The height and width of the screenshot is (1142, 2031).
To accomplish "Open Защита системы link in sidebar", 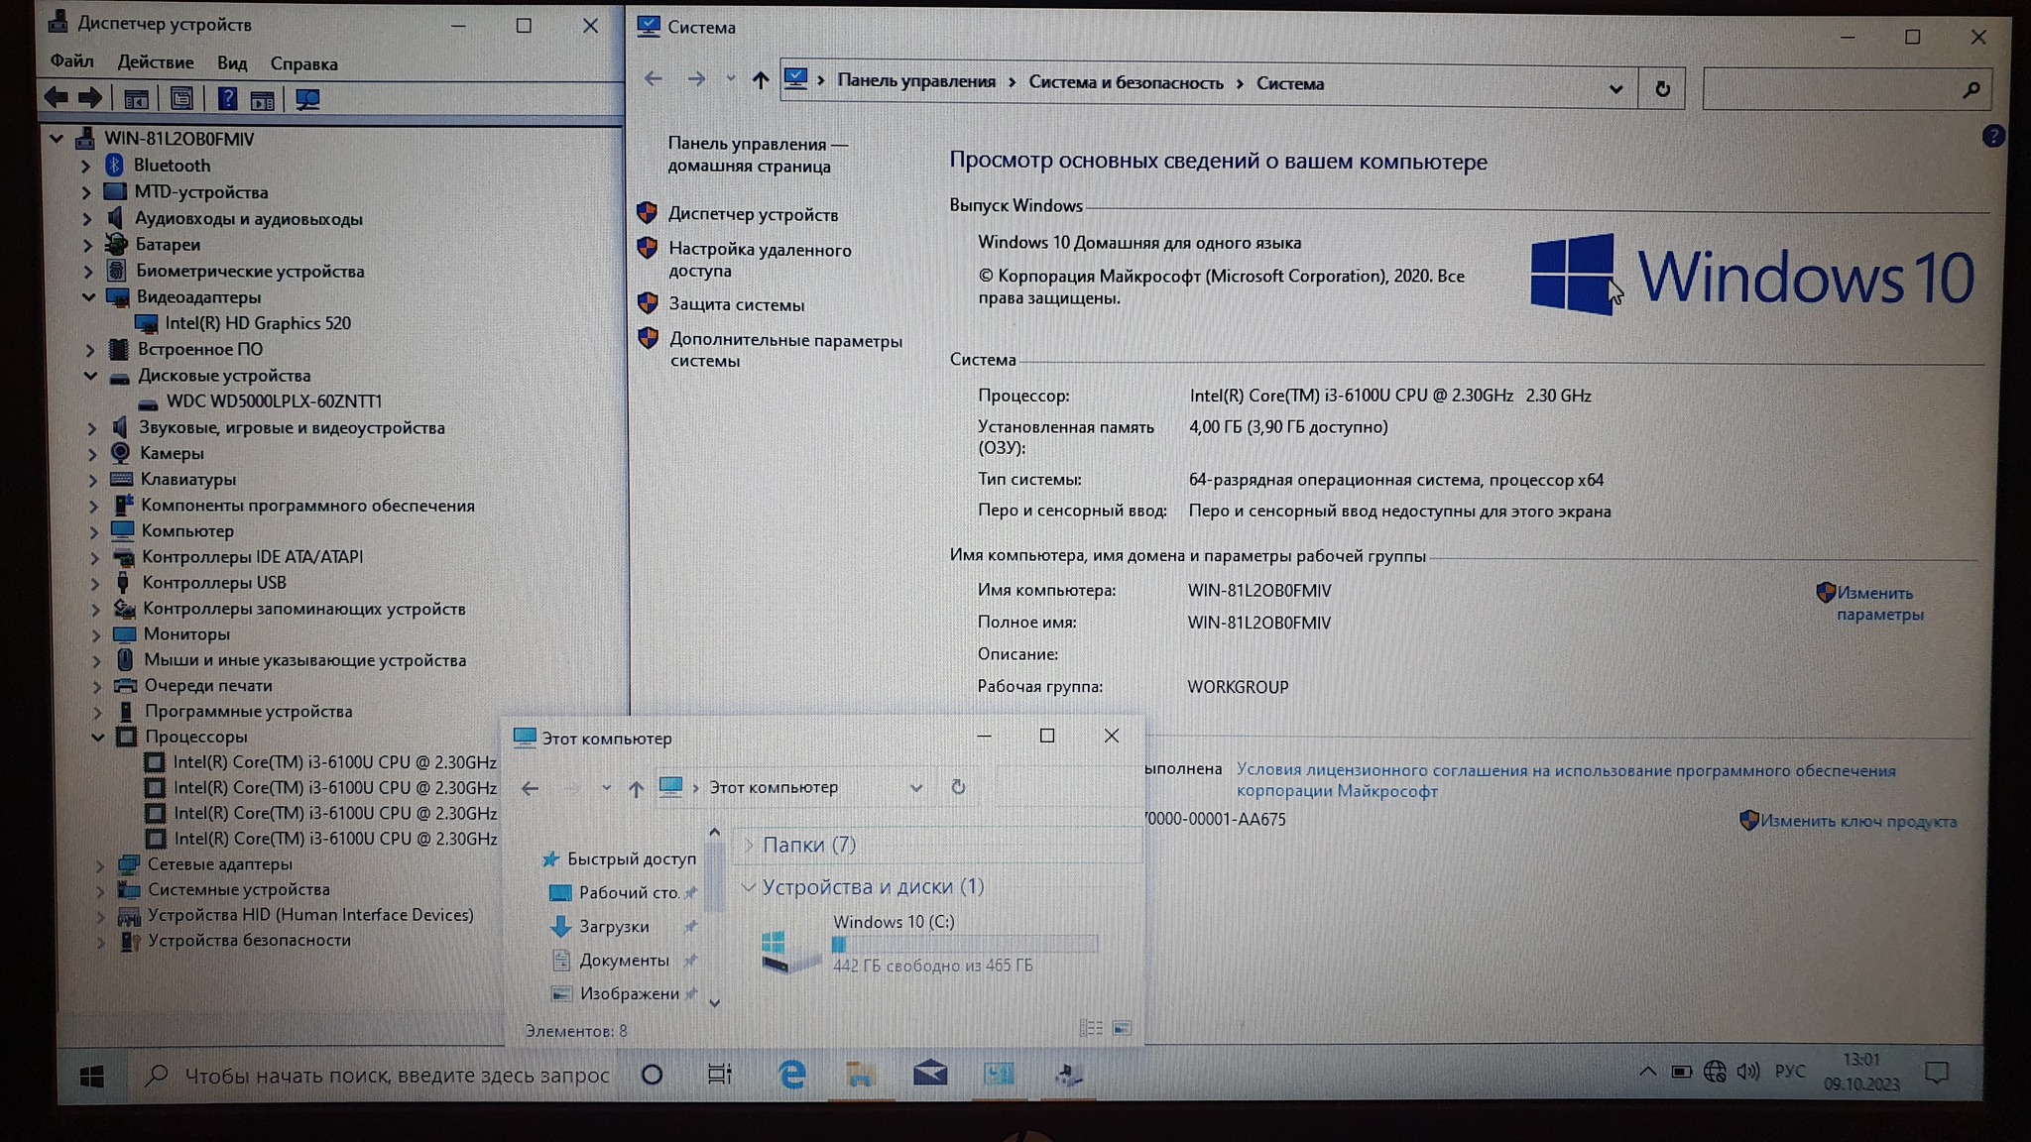I will point(736,305).
